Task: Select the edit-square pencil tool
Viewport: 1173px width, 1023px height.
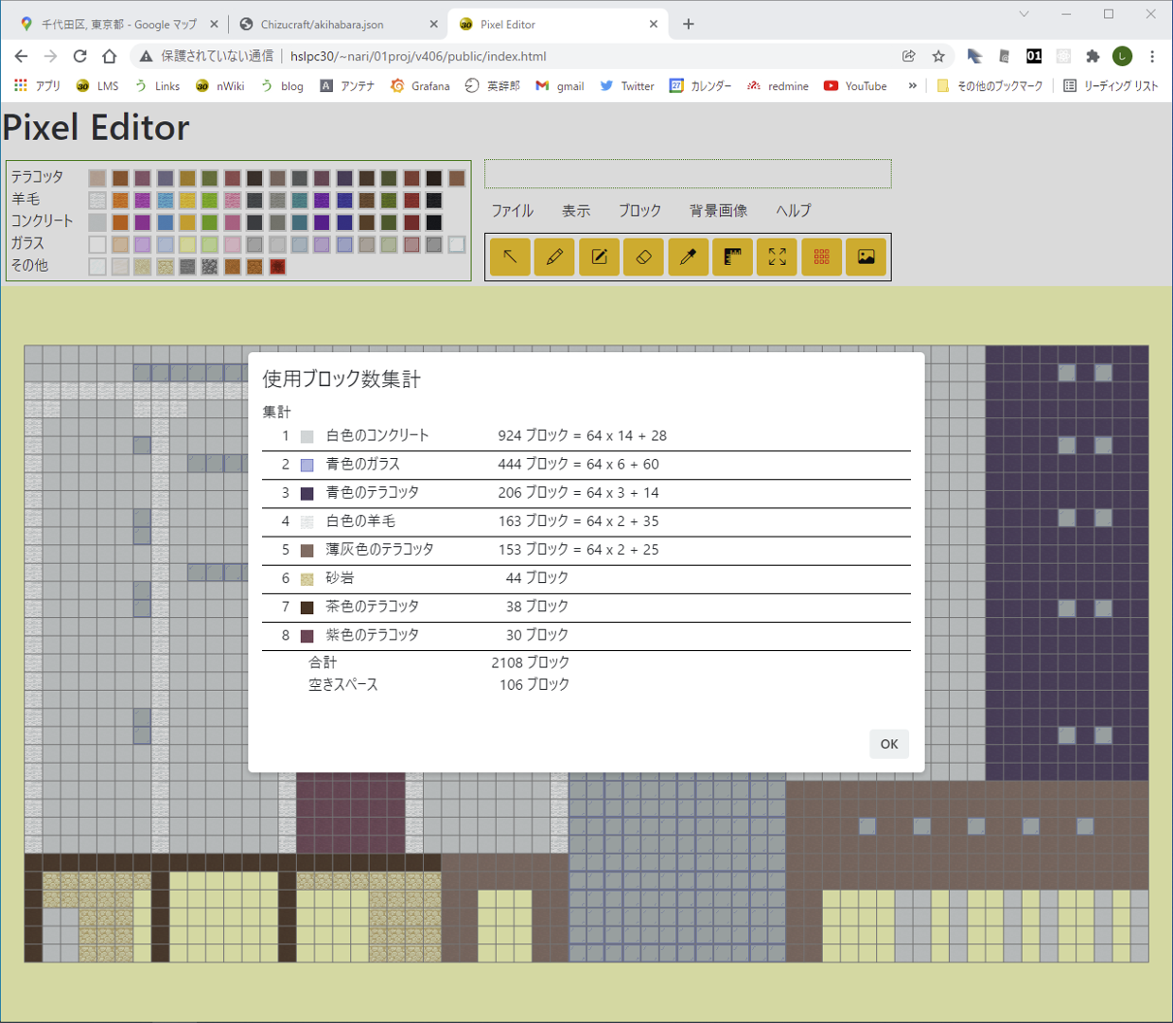Action: (599, 256)
